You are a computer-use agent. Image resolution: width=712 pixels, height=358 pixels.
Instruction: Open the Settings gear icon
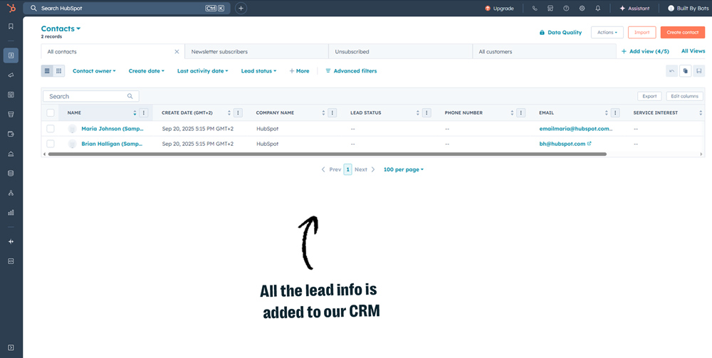(x=582, y=8)
